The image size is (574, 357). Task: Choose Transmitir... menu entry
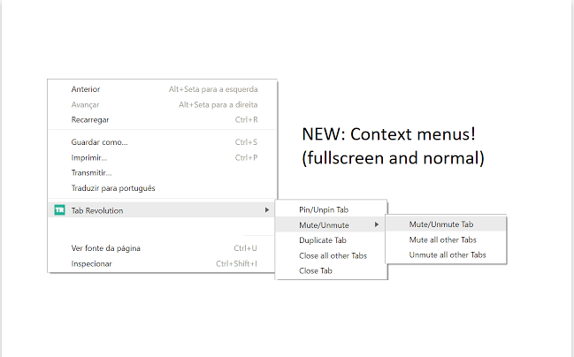pyautogui.click(x=162, y=172)
